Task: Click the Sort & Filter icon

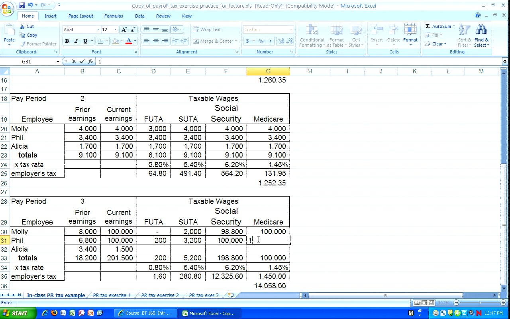Action: (464, 30)
